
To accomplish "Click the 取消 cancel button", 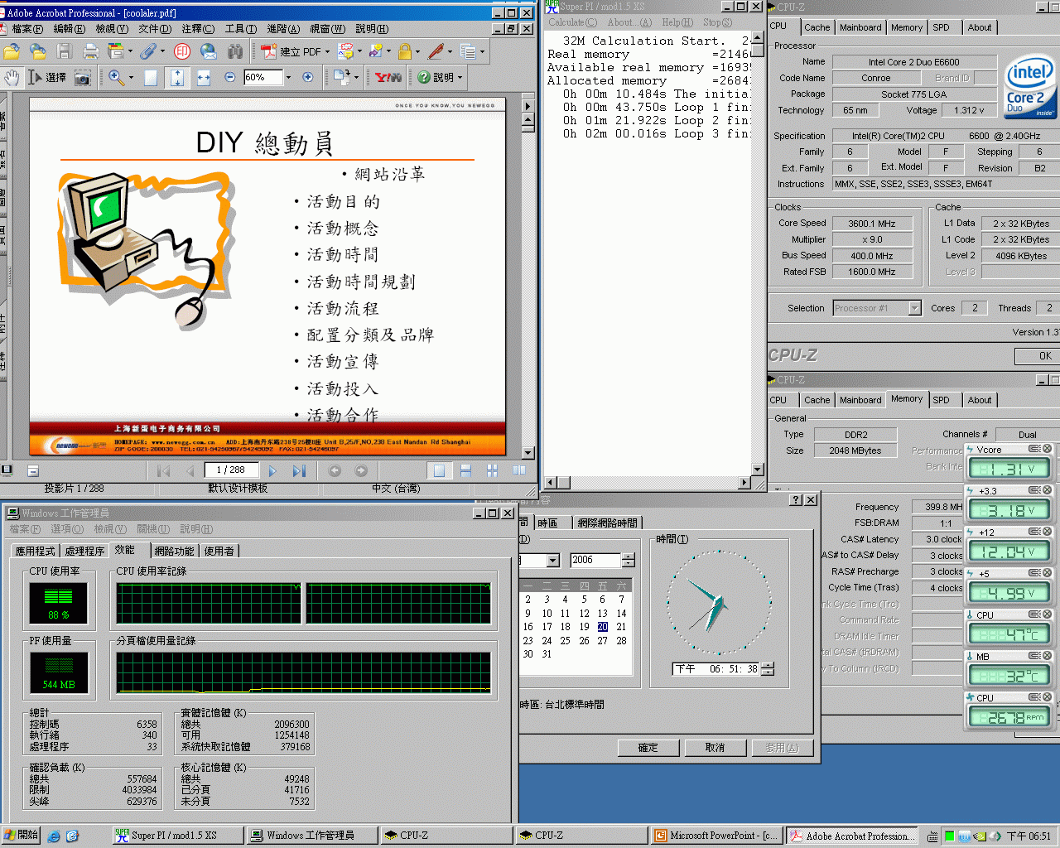I will [715, 748].
